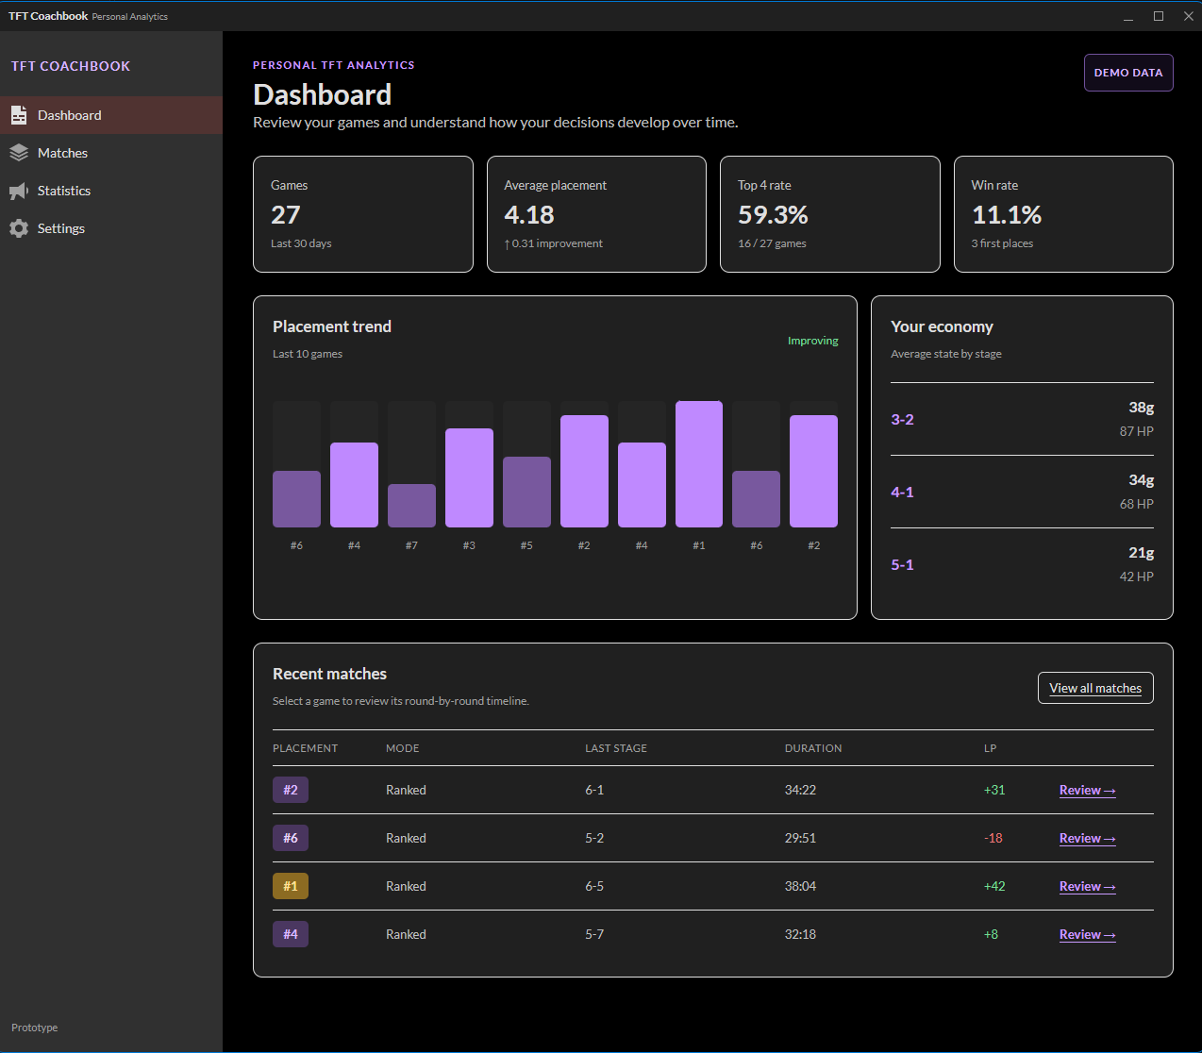Click the #6 placement badge in table
1202x1053 pixels.
pos(291,838)
